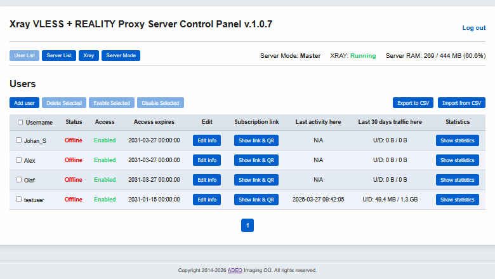The width and height of the screenshot is (495, 279).
Task: Open the User List tab
Action: pyautogui.click(x=24, y=56)
